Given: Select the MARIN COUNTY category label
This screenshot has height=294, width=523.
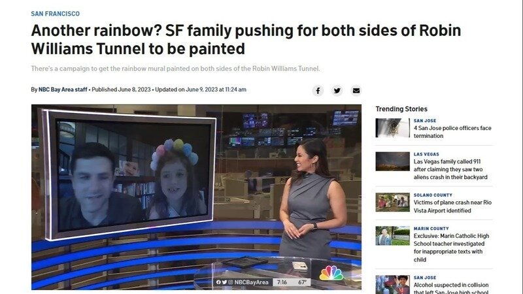Looking at the screenshot, I should (431, 228).
